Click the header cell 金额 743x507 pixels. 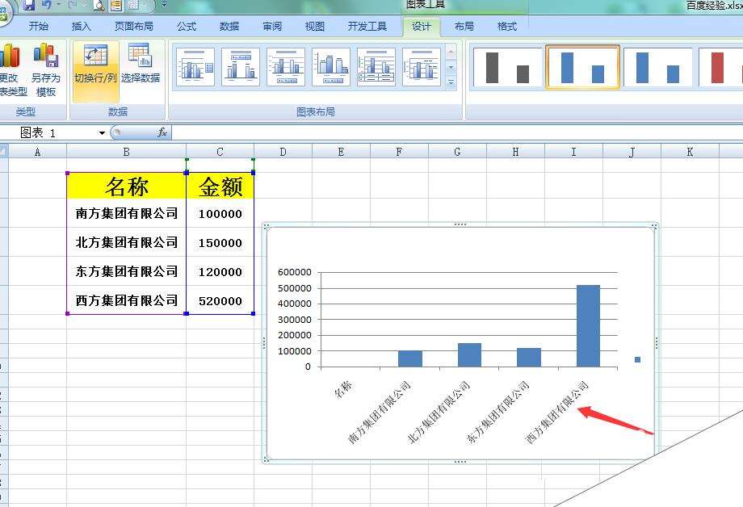click(x=220, y=186)
